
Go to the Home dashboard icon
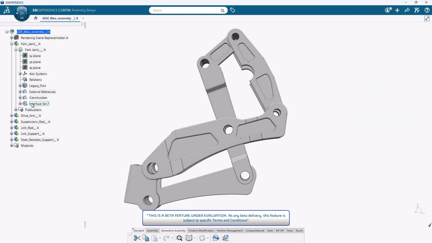(36, 18)
